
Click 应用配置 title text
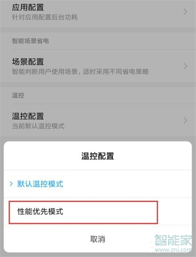28,8
